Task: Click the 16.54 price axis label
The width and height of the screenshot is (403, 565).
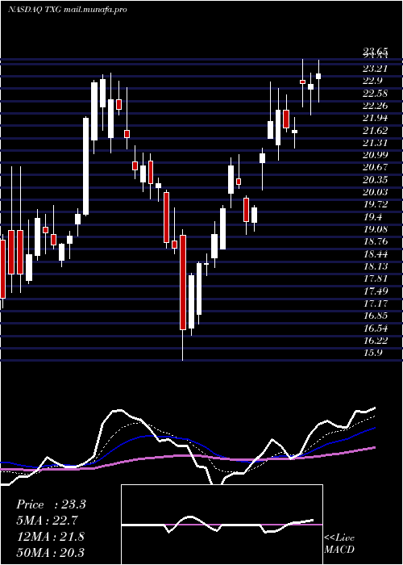Action: point(376,328)
